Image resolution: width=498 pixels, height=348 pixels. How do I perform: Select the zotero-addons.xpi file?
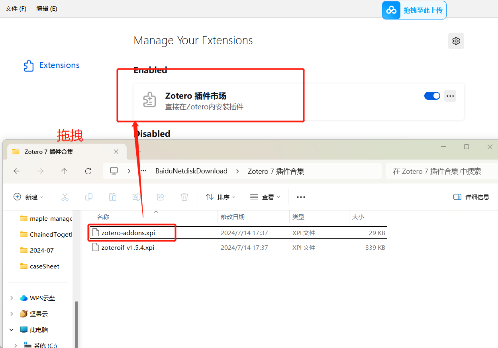click(x=238, y=233)
